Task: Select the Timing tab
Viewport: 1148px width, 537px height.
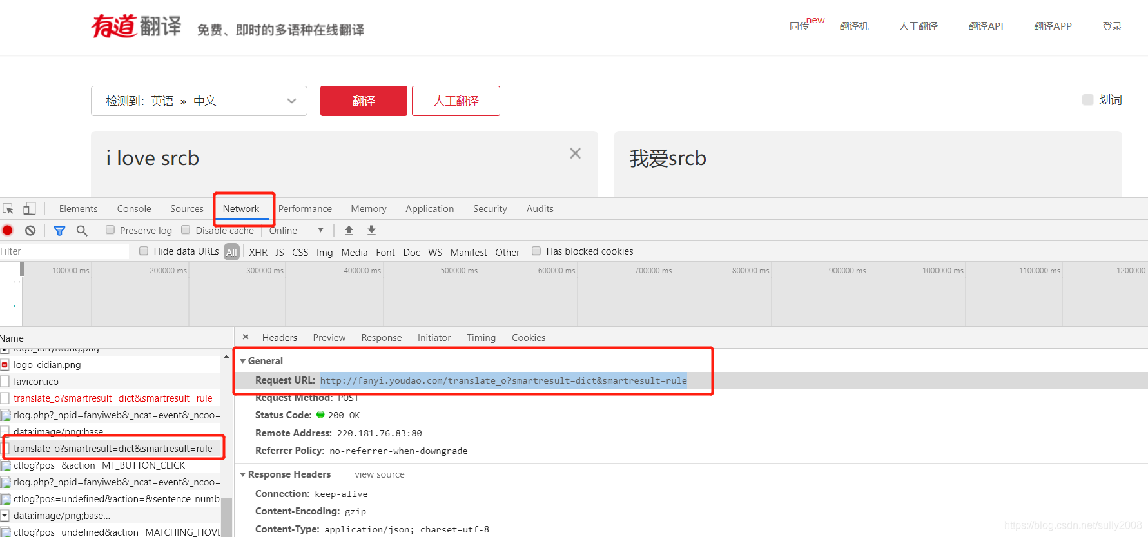Action: 482,338
